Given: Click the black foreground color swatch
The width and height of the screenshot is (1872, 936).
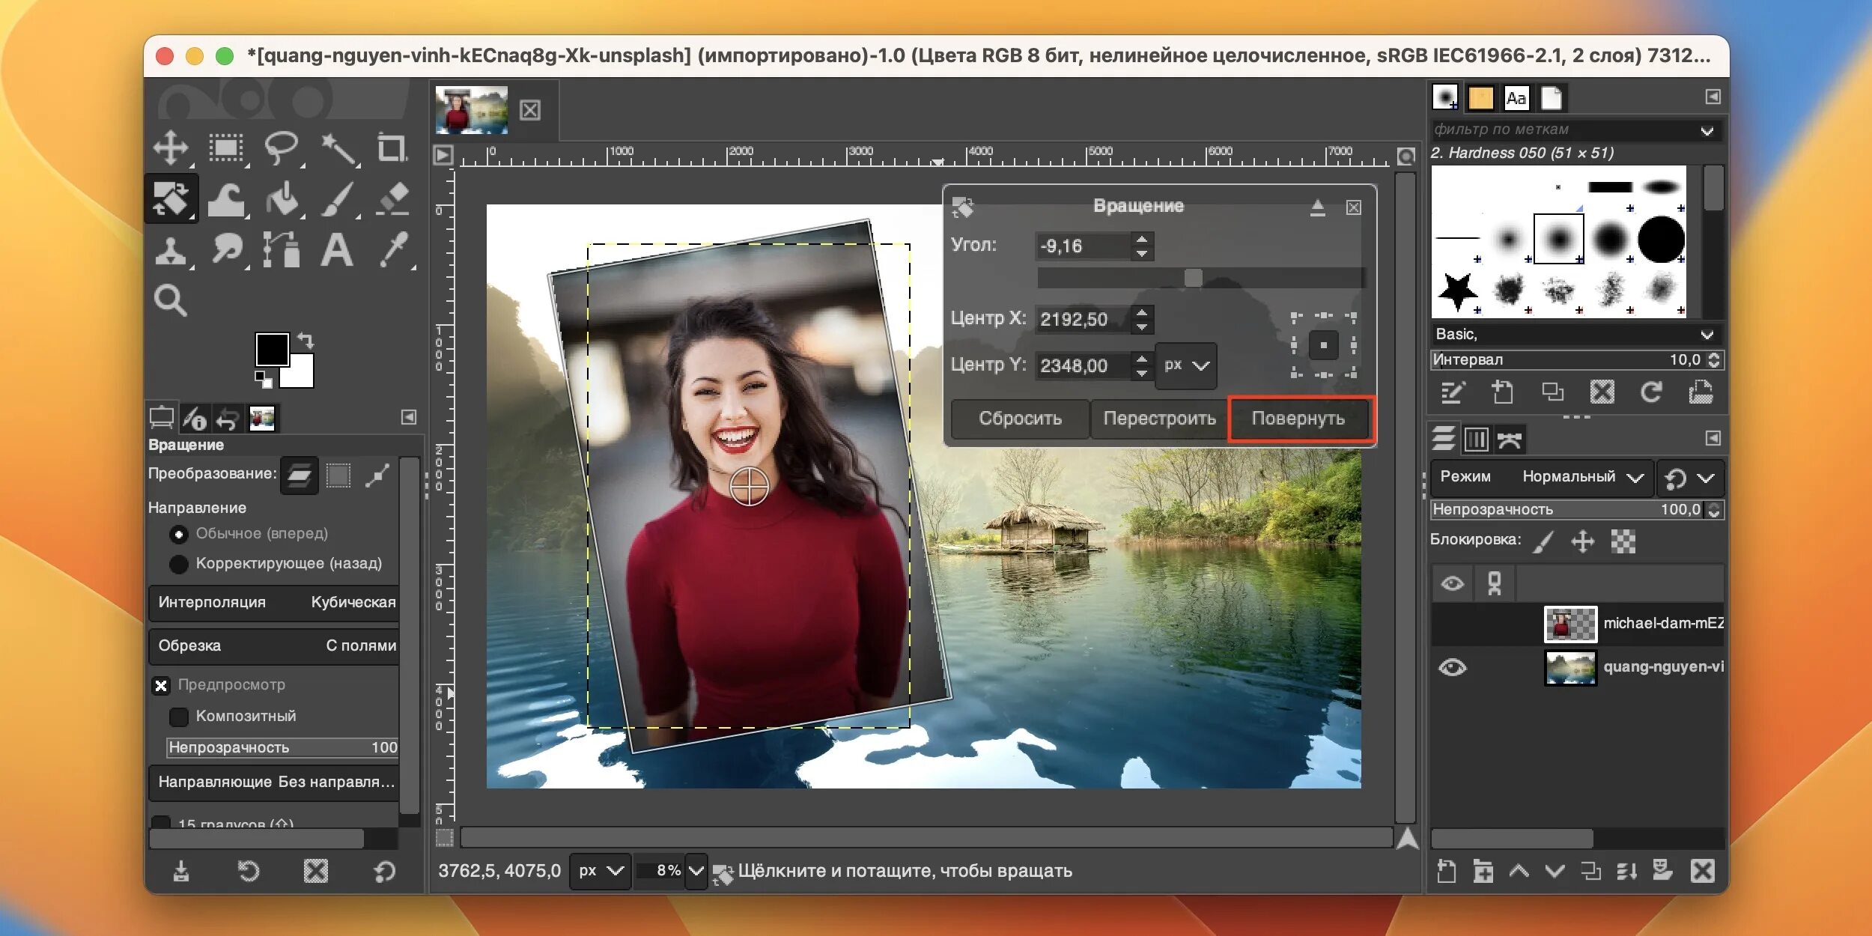Looking at the screenshot, I should [x=272, y=350].
